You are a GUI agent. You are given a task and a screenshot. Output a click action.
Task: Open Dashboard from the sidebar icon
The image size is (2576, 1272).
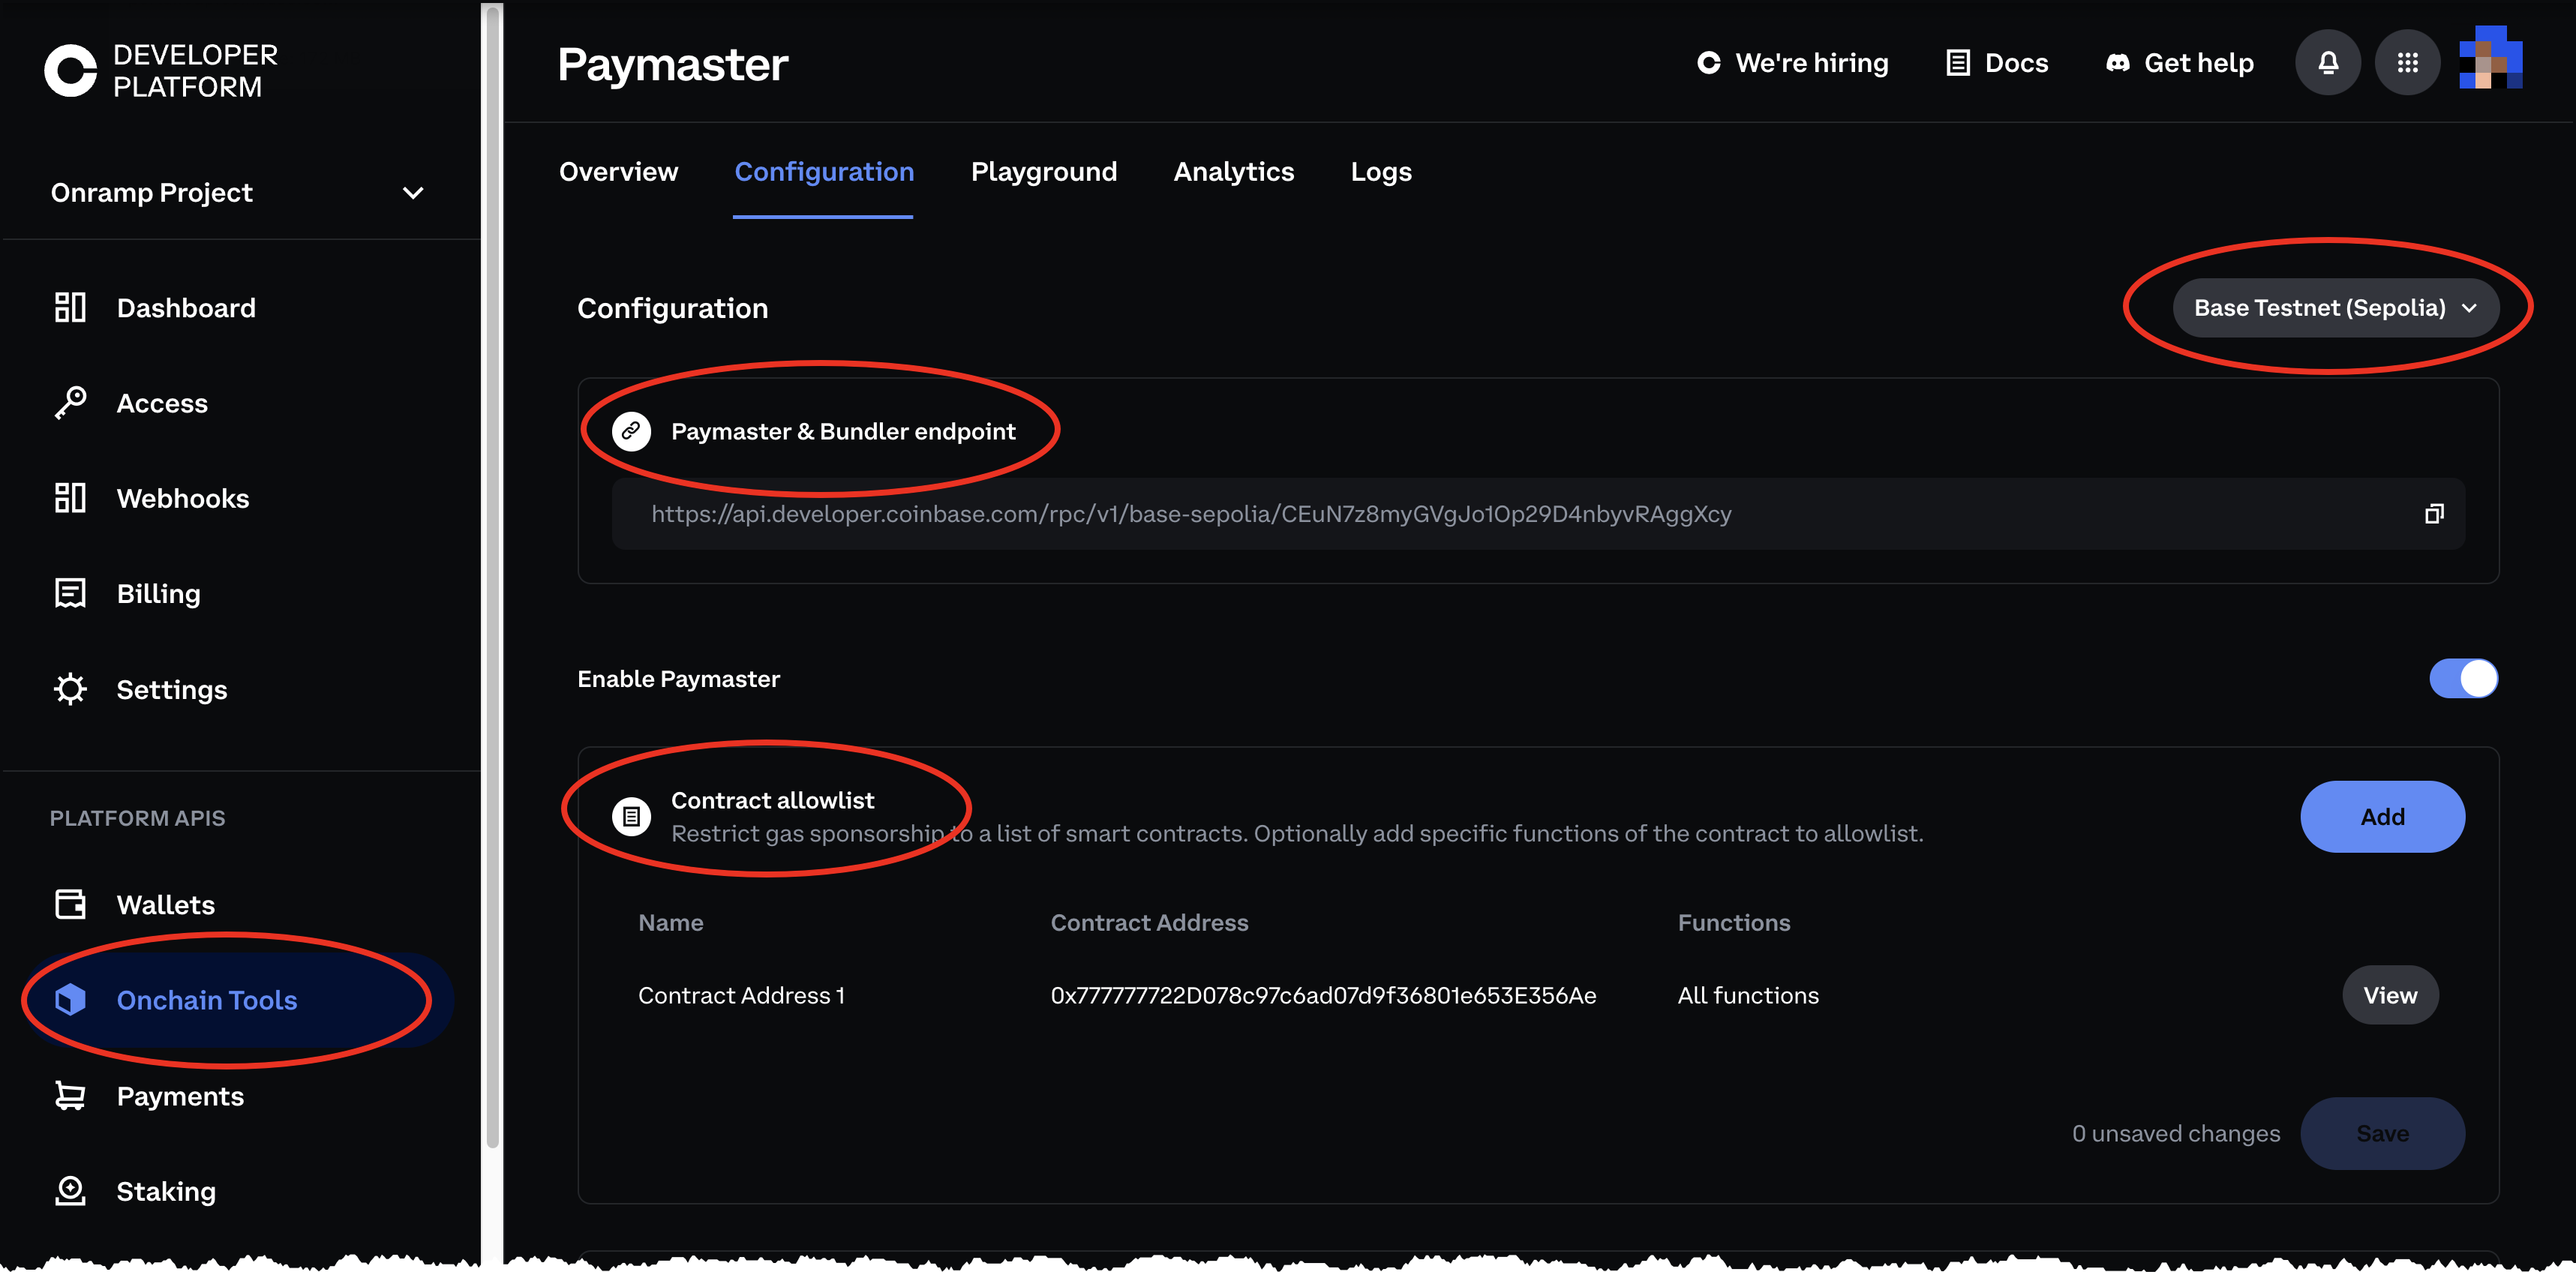pos(70,308)
